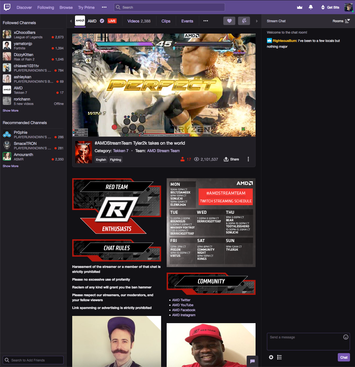
Task: Open AMD Twitter link
Action: (x=181, y=300)
